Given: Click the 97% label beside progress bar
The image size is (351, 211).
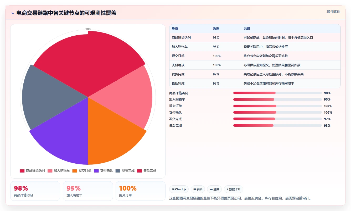Looking at the screenshot, I should click(x=327, y=119).
